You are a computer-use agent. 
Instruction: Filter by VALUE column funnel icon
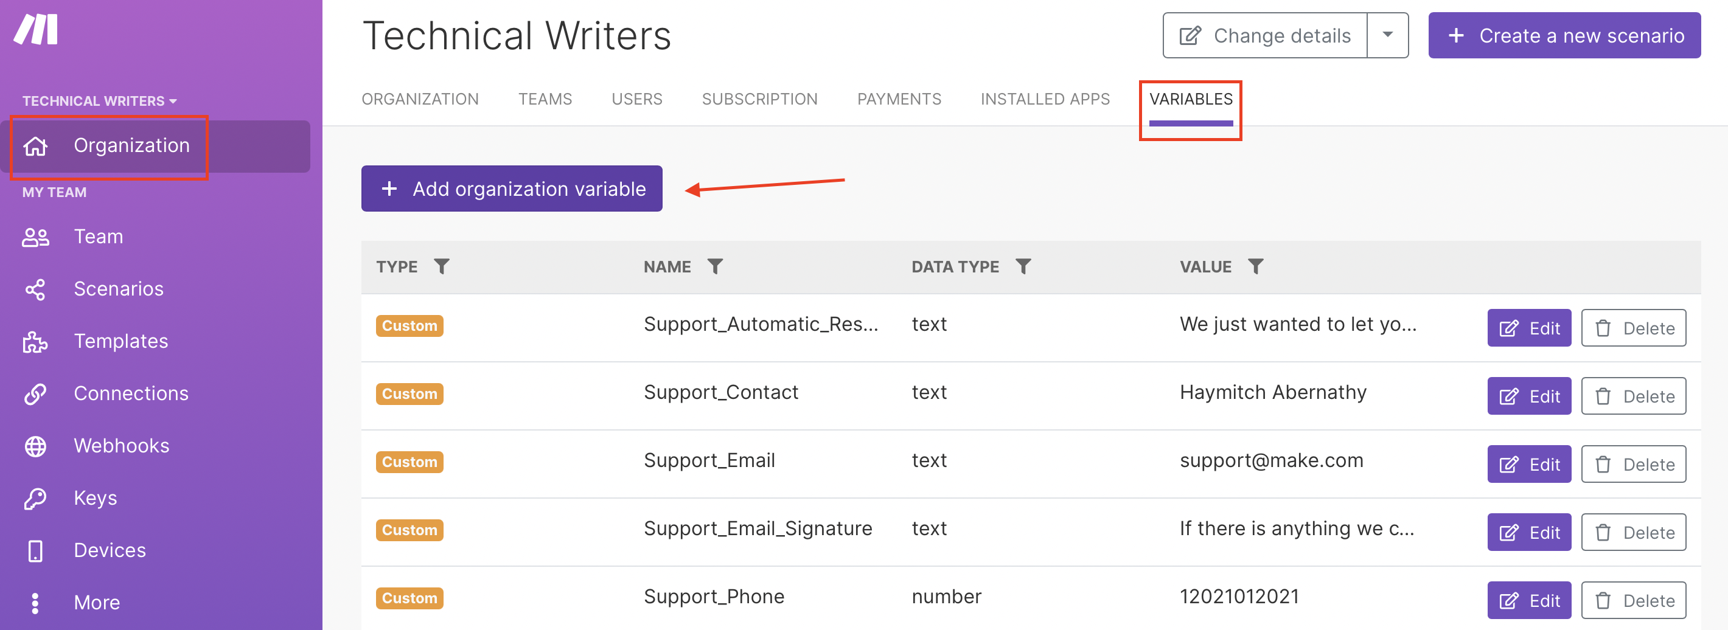click(x=1255, y=267)
